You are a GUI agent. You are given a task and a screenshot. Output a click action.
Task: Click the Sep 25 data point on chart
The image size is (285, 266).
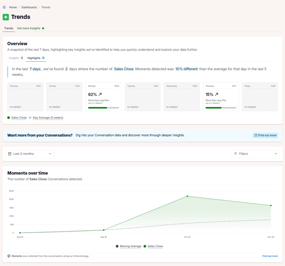[104, 230]
